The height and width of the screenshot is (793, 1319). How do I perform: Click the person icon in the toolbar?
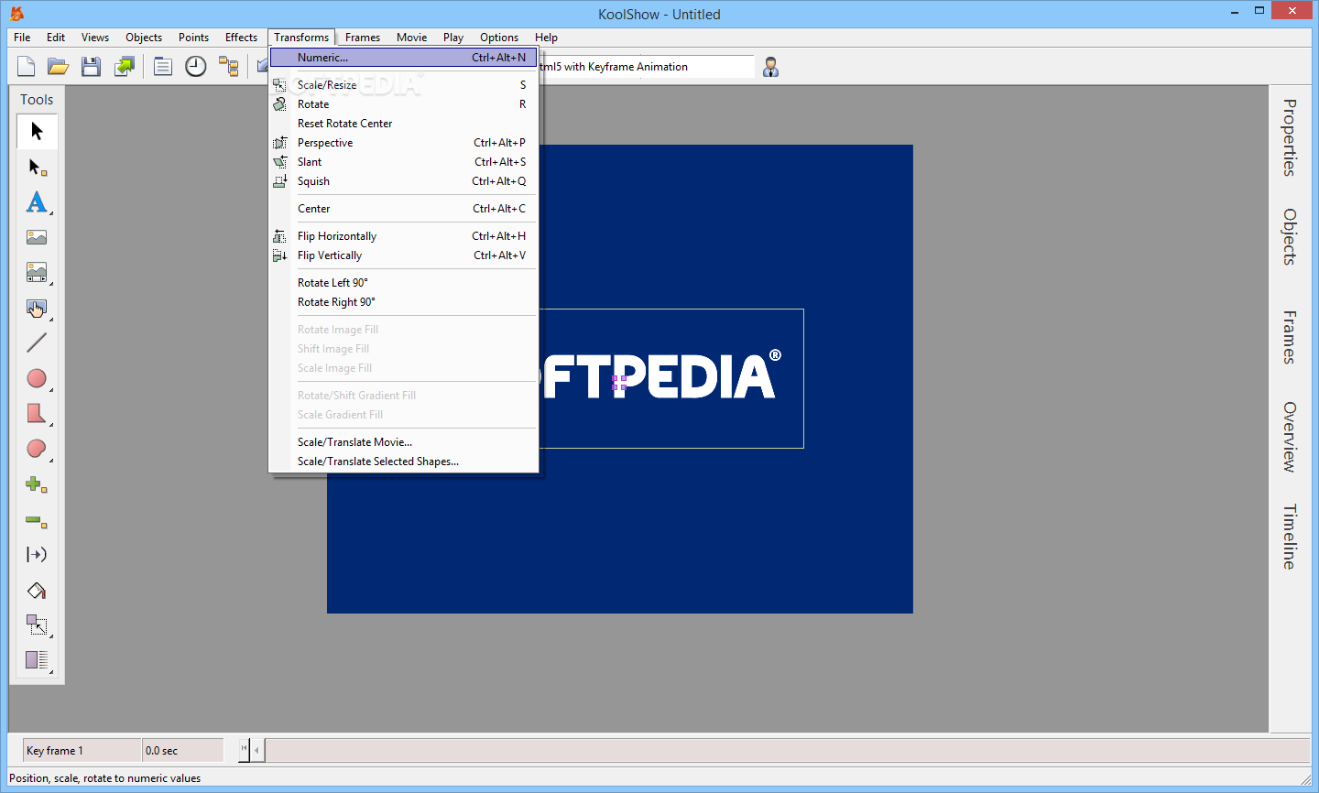coord(771,67)
